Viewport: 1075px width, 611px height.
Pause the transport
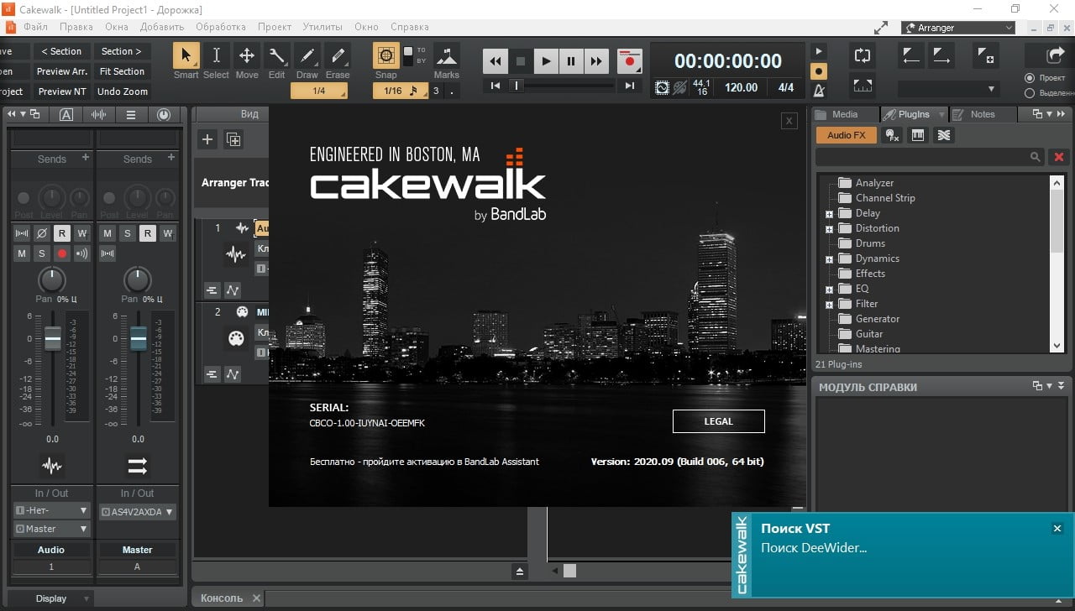click(x=571, y=61)
